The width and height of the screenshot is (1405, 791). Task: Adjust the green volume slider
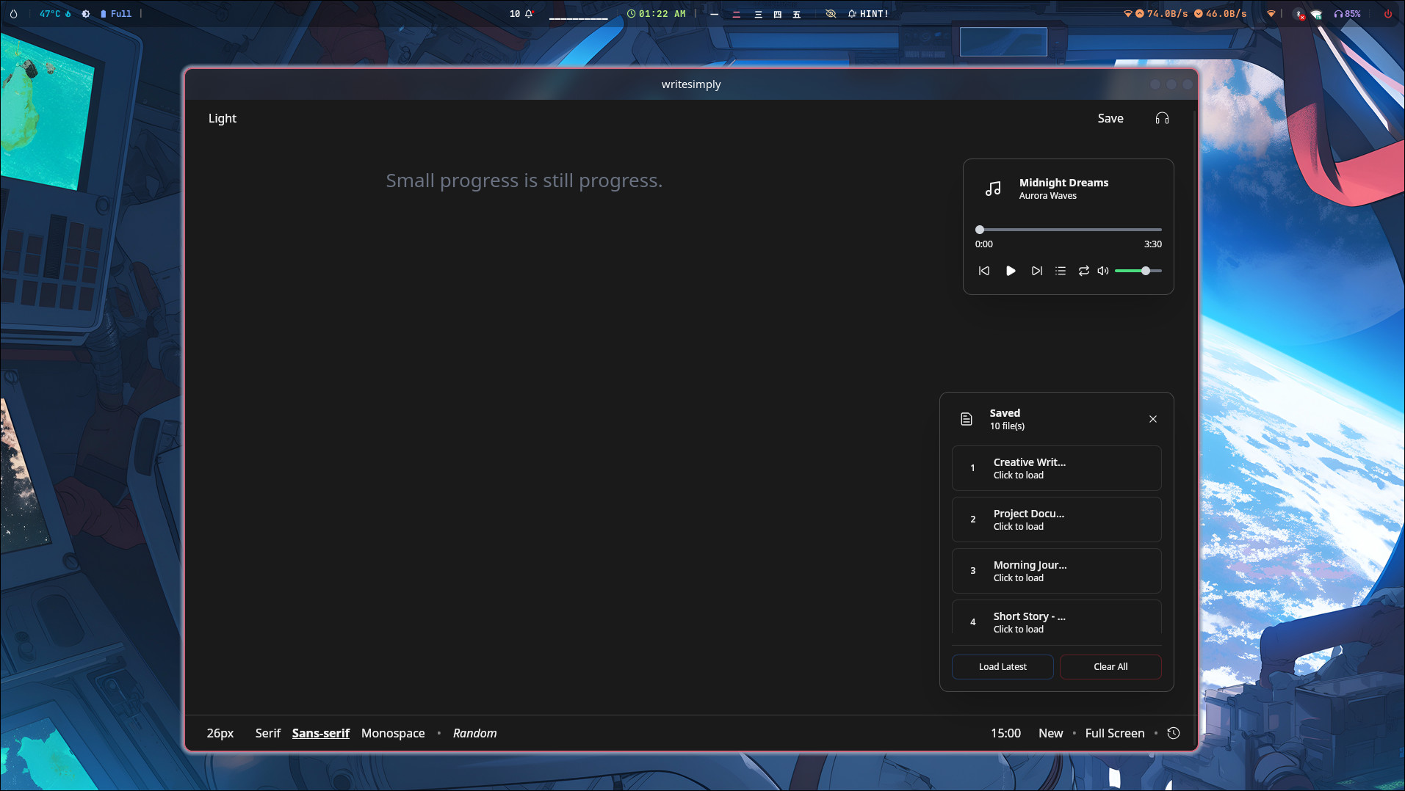(1138, 271)
